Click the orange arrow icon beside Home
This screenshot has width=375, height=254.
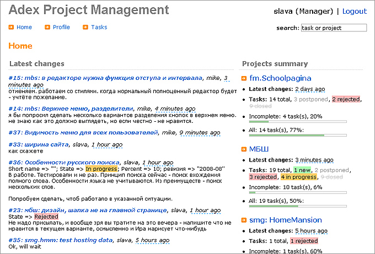pos(11,27)
